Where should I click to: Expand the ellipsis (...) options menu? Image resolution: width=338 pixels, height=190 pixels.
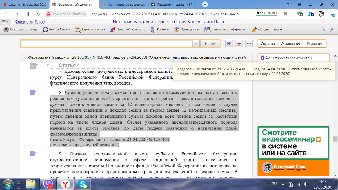pyautogui.click(x=249, y=43)
